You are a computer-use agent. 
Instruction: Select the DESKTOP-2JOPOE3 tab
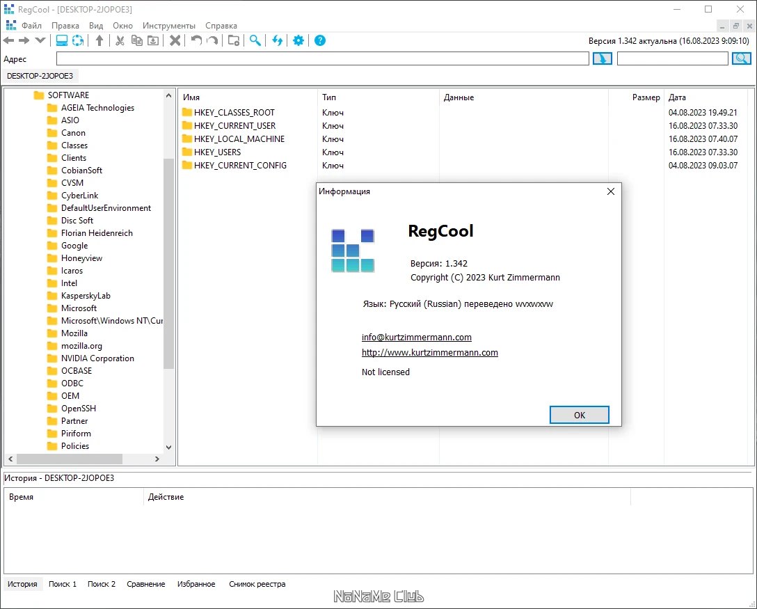tap(40, 76)
